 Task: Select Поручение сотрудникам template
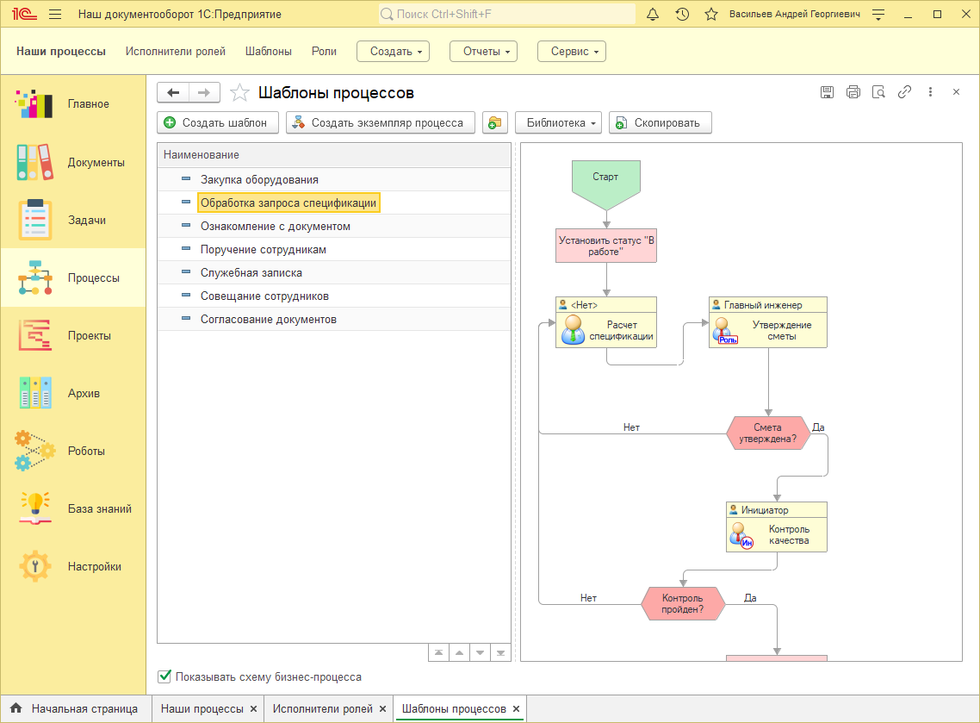click(334, 250)
